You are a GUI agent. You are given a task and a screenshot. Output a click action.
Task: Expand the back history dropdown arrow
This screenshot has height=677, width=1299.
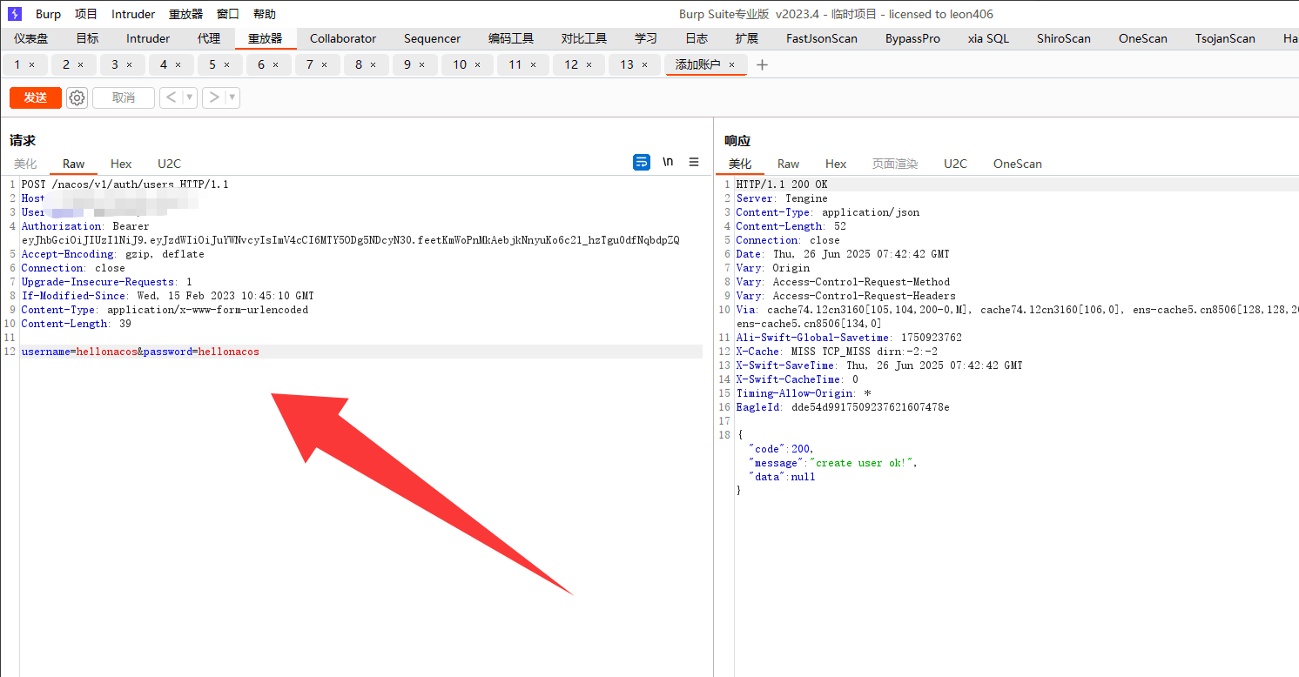point(190,97)
